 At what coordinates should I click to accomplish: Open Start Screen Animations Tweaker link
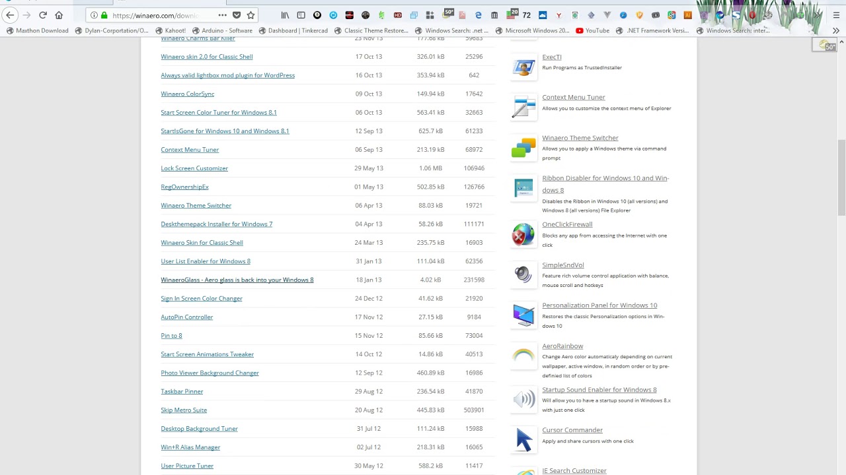pyautogui.click(x=207, y=354)
